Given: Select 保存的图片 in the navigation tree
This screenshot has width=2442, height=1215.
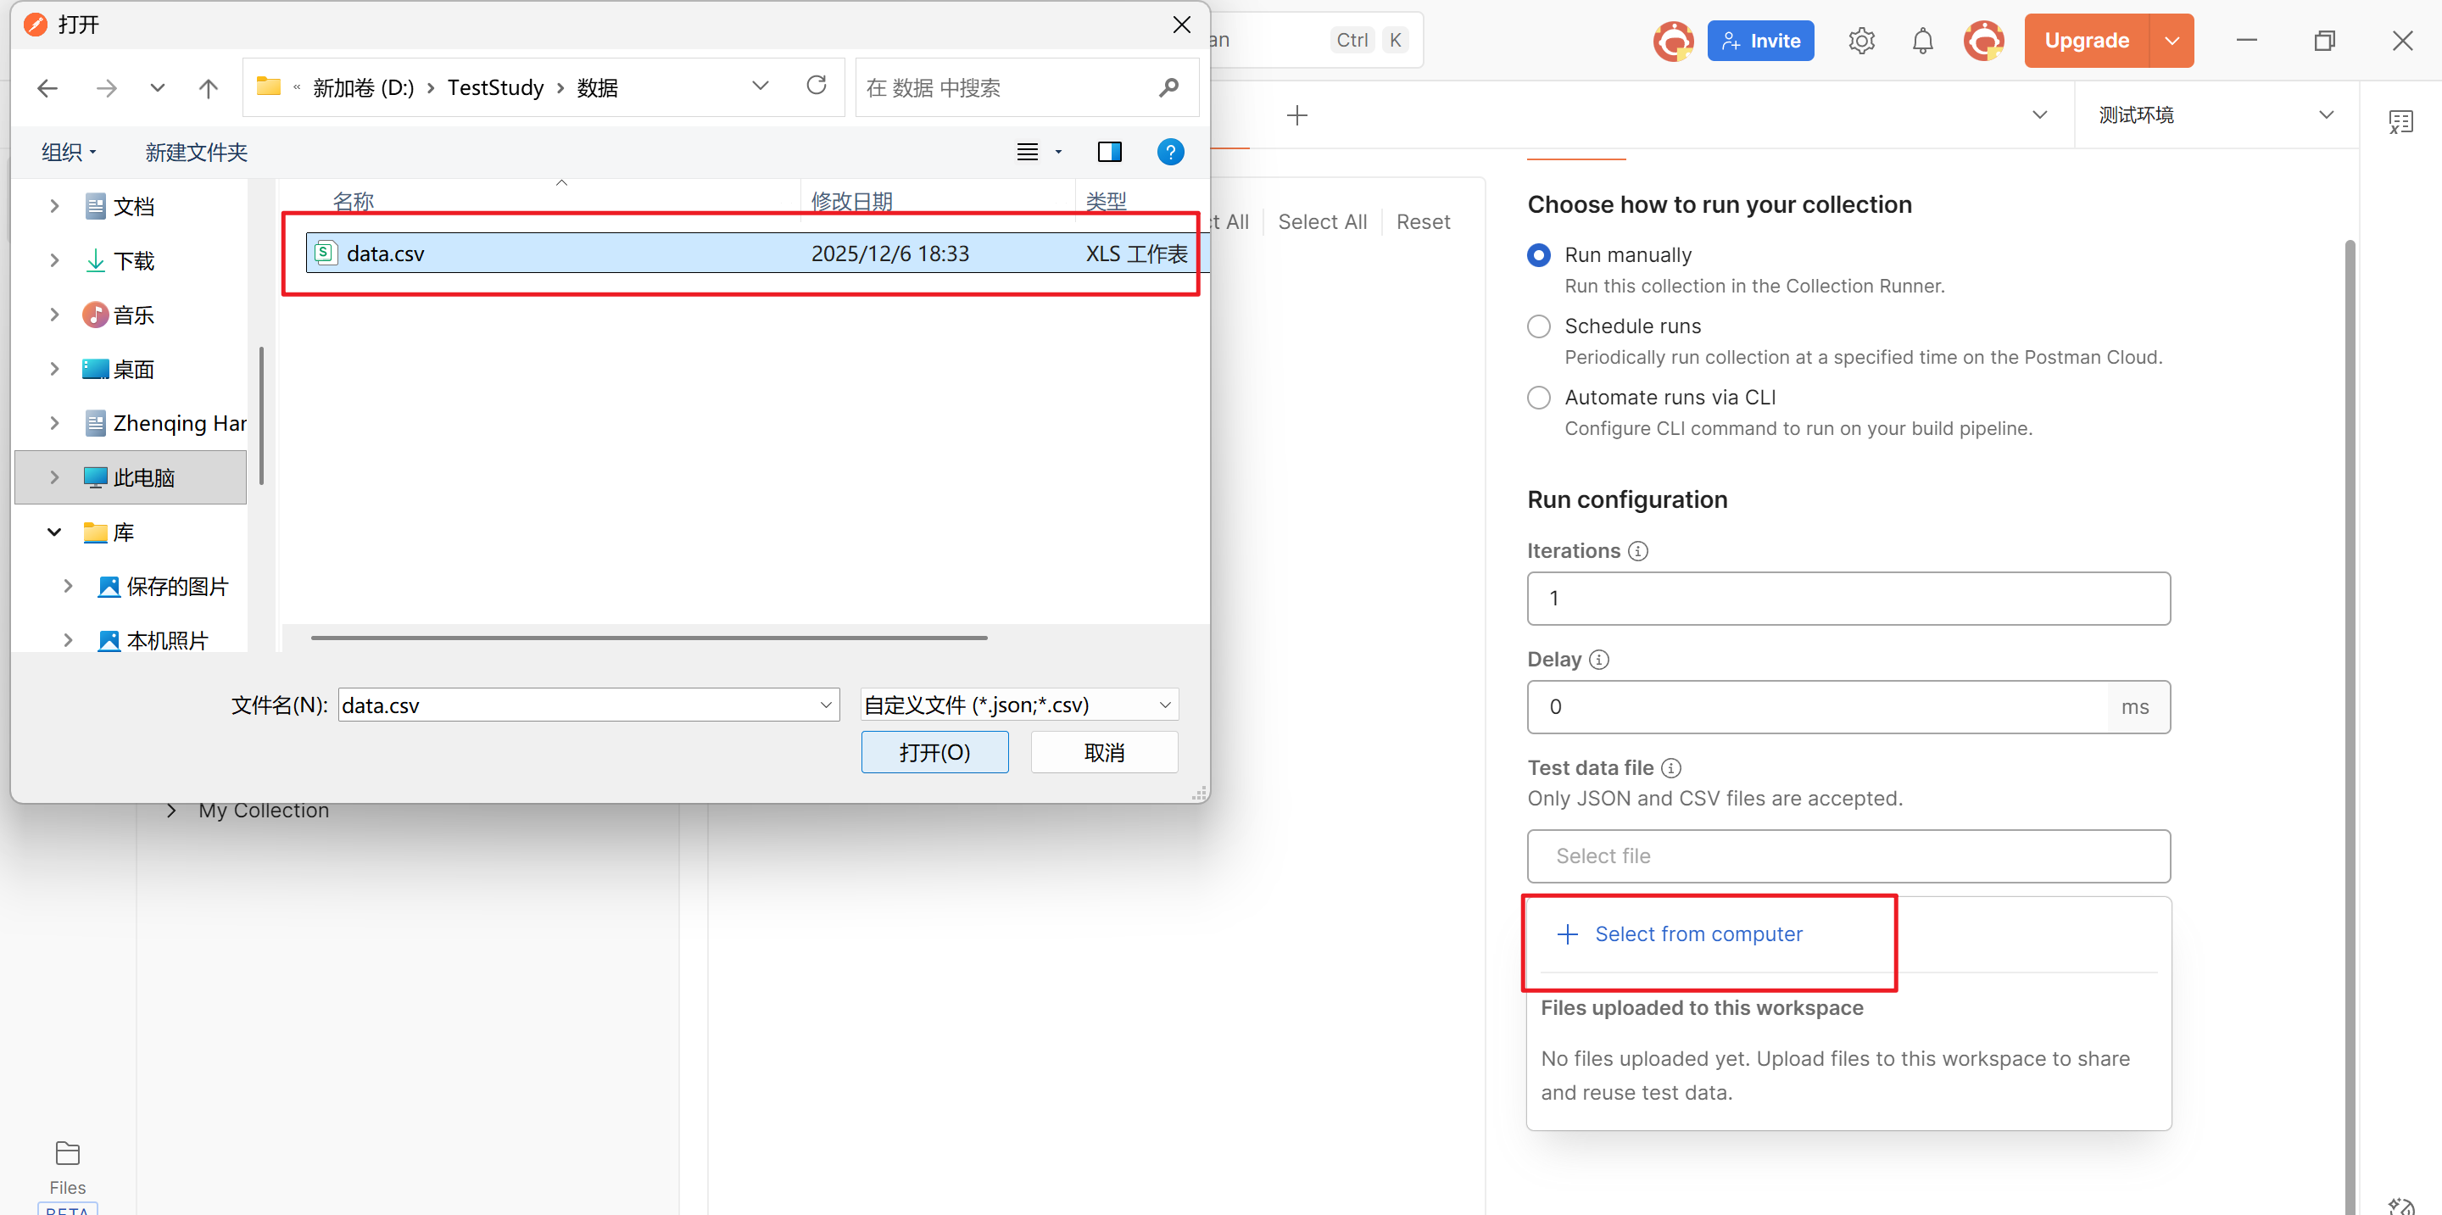Looking at the screenshot, I should 176,587.
